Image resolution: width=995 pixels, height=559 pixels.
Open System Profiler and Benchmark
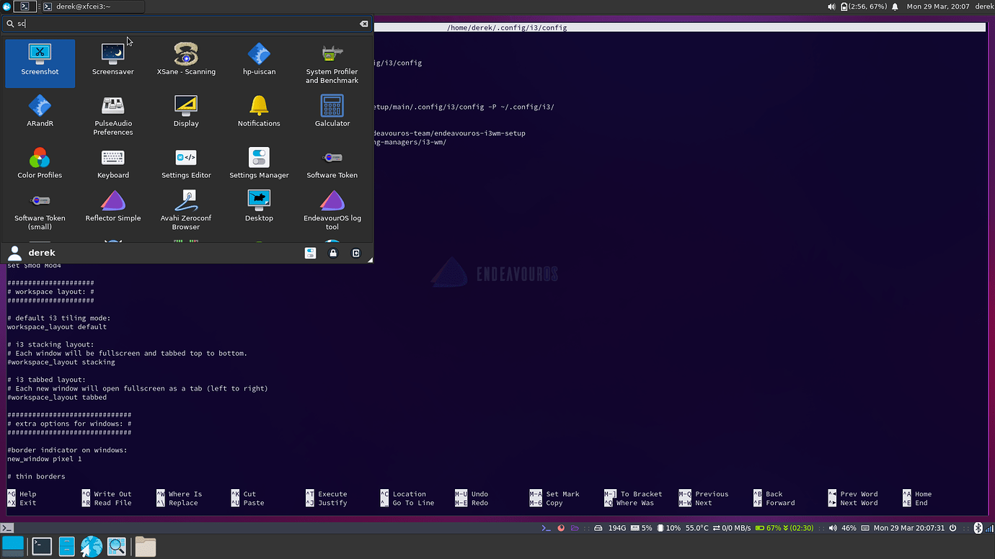point(332,61)
